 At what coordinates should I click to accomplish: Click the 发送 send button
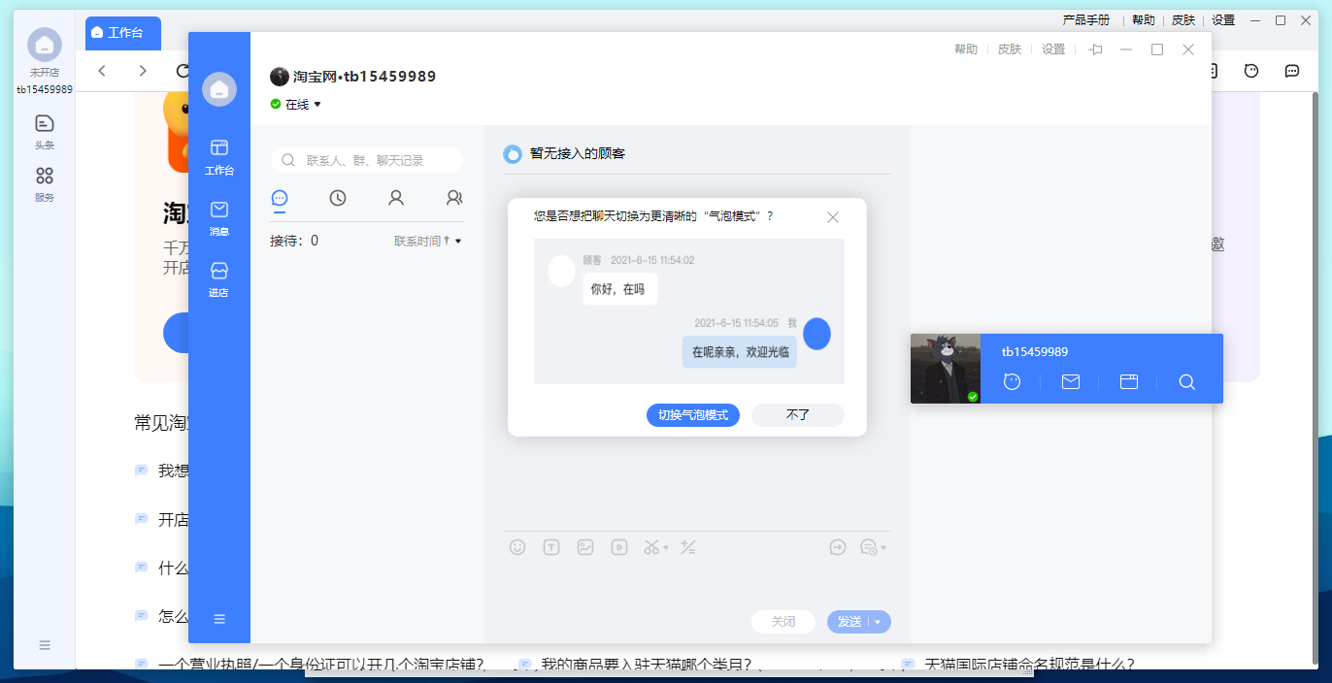click(849, 622)
